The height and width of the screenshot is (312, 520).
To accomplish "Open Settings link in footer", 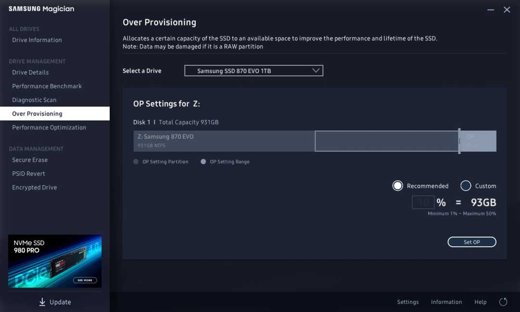I will click(x=408, y=302).
